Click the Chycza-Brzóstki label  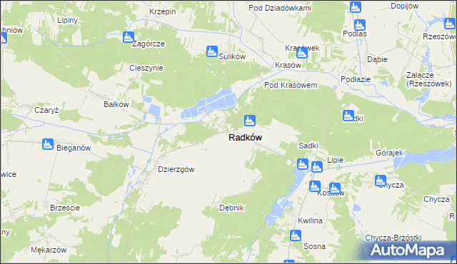tap(393, 238)
